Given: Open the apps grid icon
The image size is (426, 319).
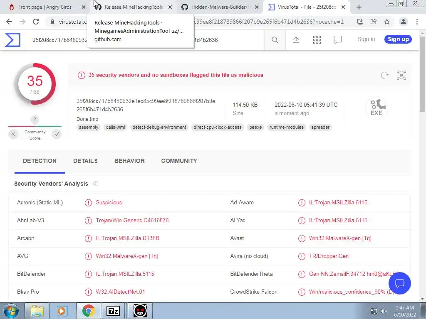Looking at the screenshot, I should [x=317, y=40].
